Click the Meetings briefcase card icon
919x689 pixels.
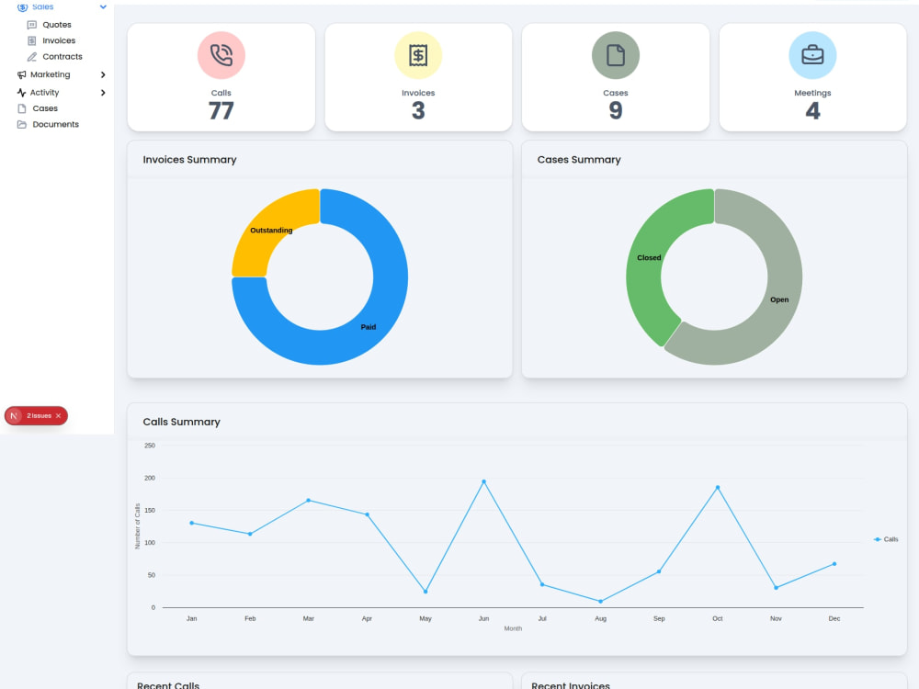coord(812,55)
